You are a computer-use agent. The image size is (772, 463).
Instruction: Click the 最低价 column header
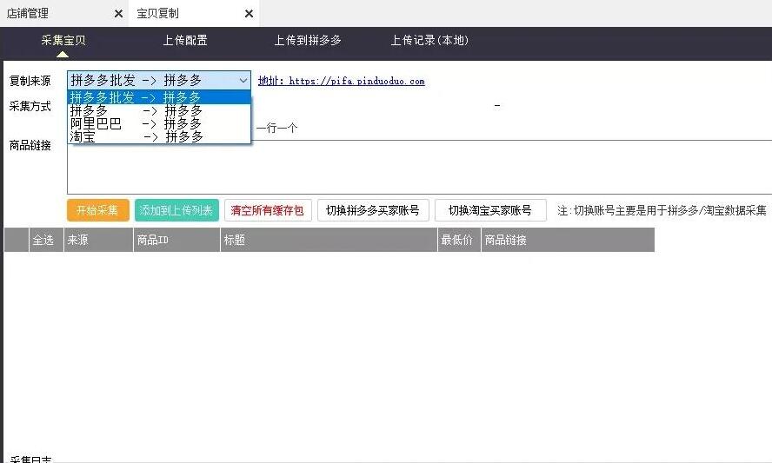(459, 240)
